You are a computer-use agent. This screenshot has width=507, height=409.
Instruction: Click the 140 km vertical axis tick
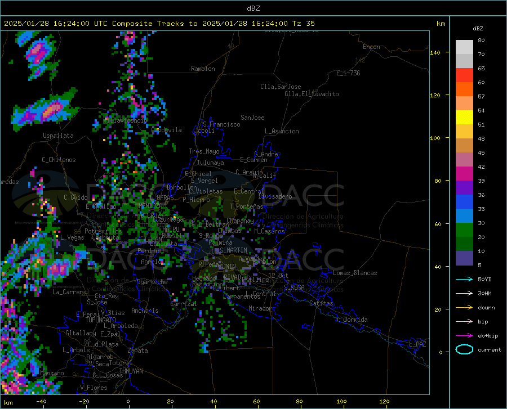435,53
